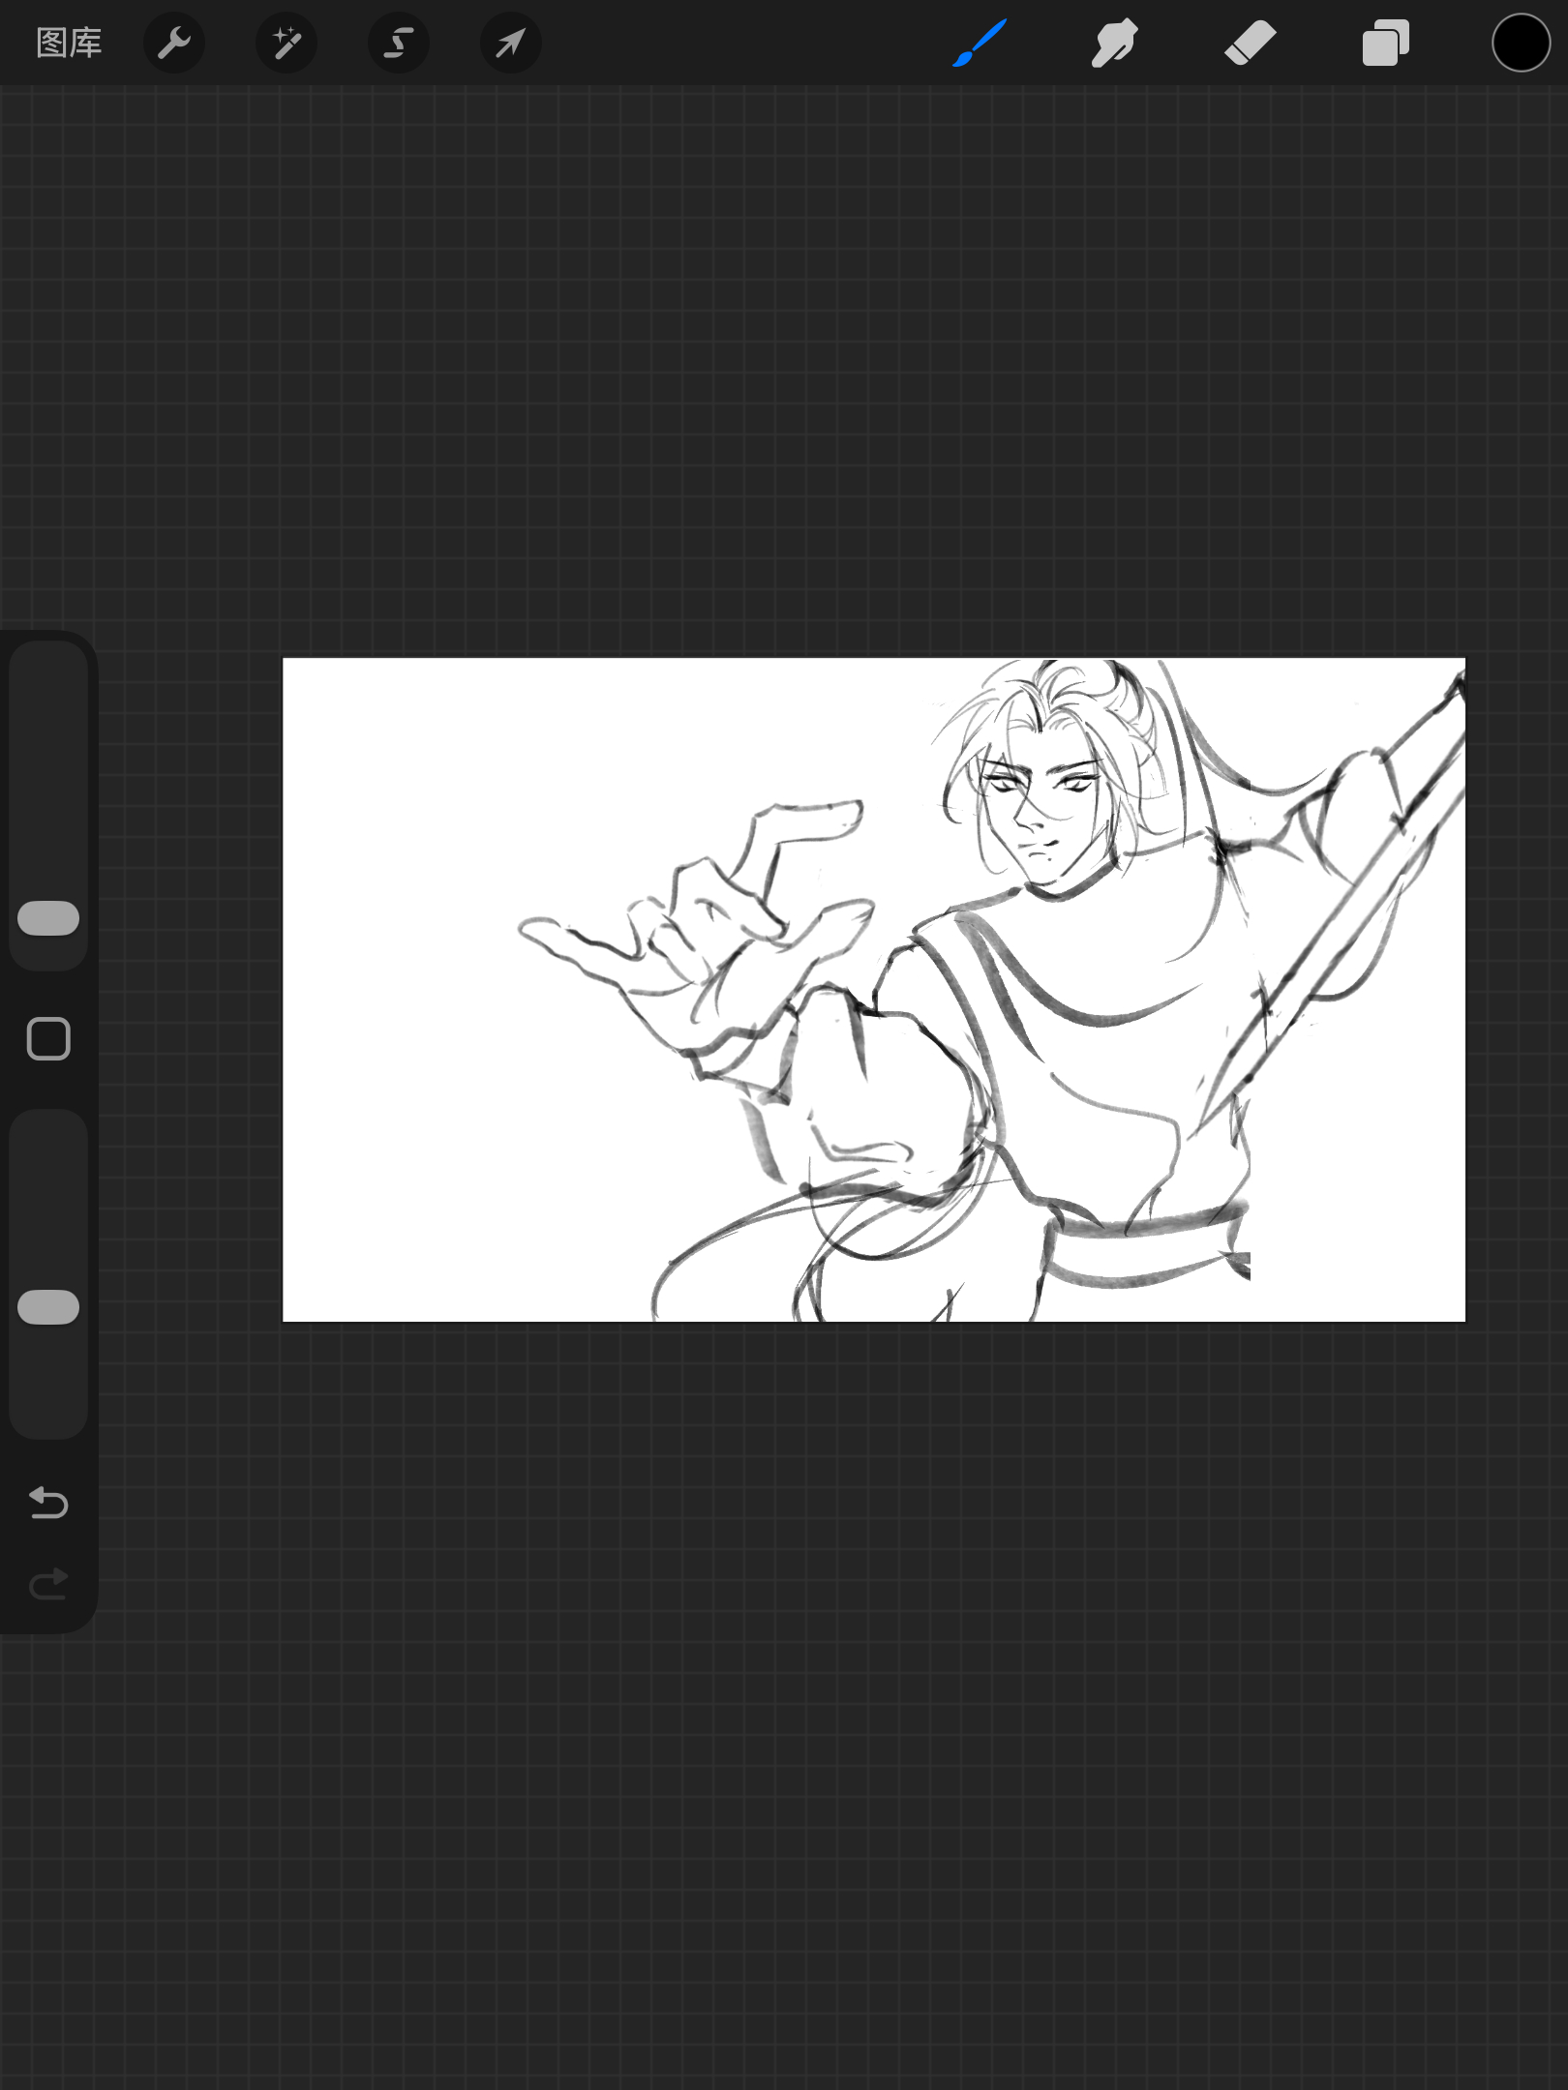
Task: Choose the Smudge tool
Action: click(1115, 43)
